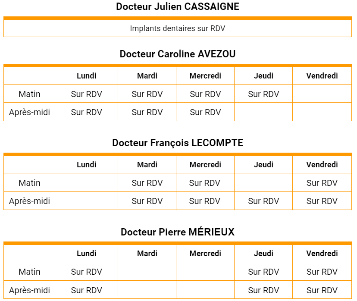This screenshot has width=357, height=301.
Task: Click the Docteur Pierre MÉRIEUX heading
Action: point(178,232)
